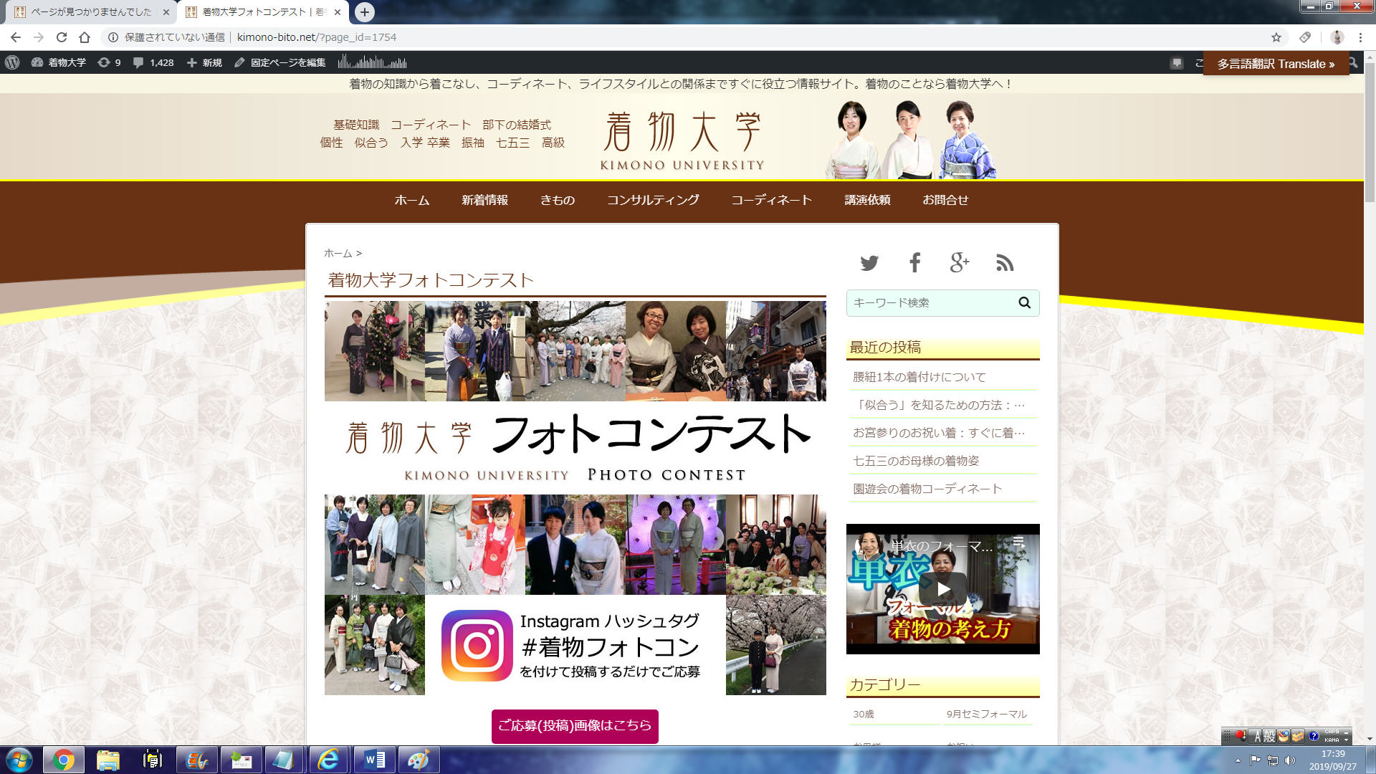1376x774 pixels.
Task: Open the 着物大学 site dashboard link
Action: [59, 62]
